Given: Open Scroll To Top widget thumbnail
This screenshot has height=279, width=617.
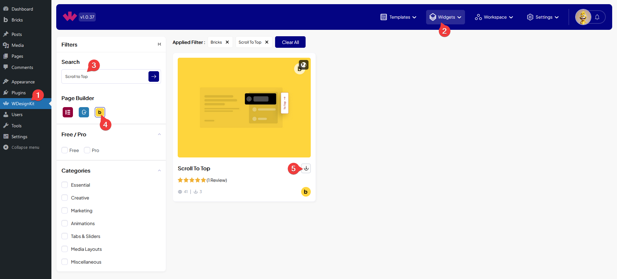Looking at the screenshot, I should 244,107.
